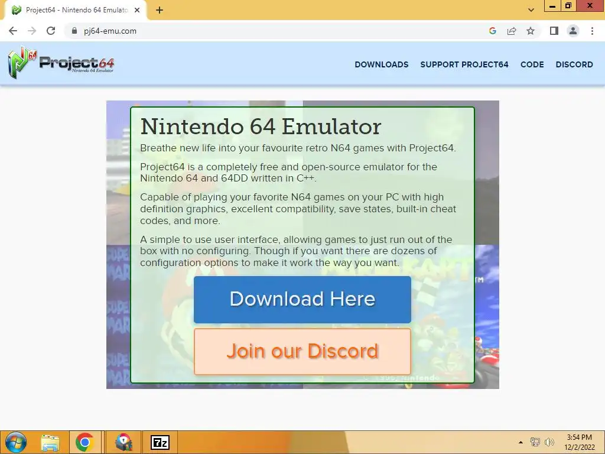Click the Join our Discord button
Screen dimensions: 605x454
(x=302, y=352)
